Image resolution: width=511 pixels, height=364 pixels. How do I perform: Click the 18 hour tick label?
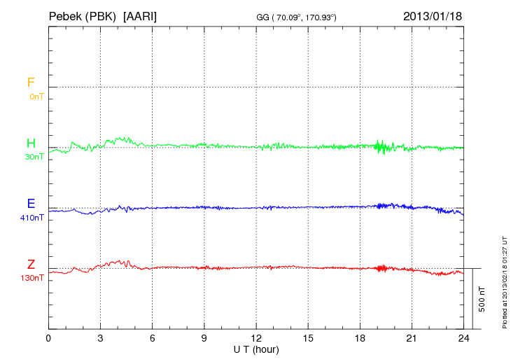click(x=360, y=338)
